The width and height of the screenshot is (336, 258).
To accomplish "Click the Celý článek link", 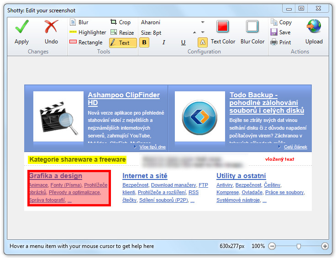I will point(295,147).
